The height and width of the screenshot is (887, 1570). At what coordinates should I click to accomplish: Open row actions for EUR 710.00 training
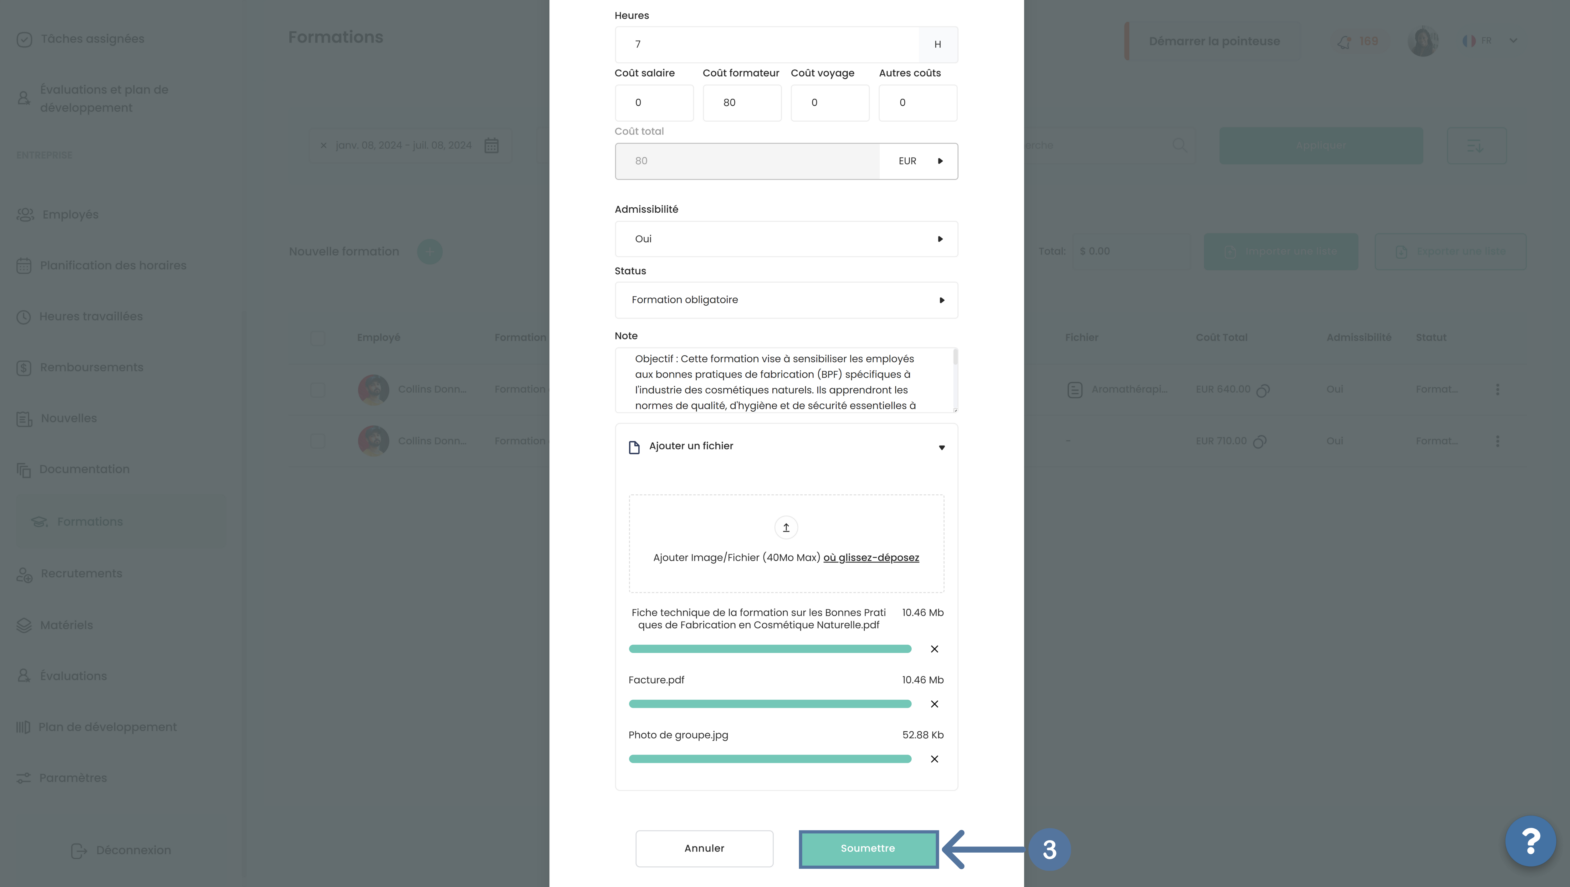tap(1497, 441)
